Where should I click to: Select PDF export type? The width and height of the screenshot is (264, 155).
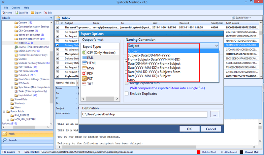(x=88, y=73)
